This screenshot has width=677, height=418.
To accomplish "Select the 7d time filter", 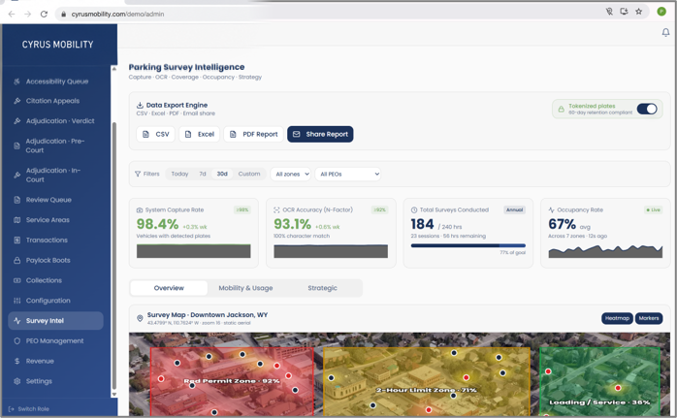I will click(x=203, y=174).
